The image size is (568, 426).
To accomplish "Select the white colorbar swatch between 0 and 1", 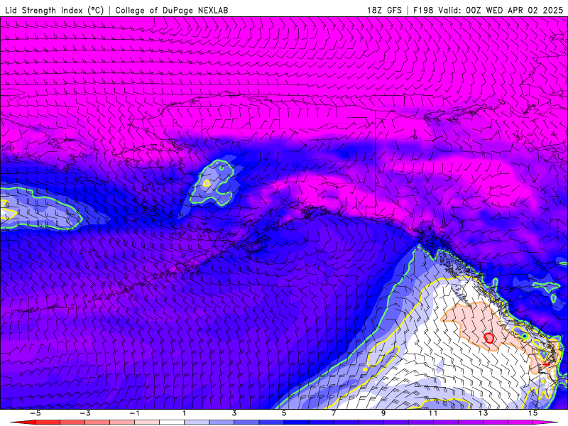I will click(x=172, y=422).
